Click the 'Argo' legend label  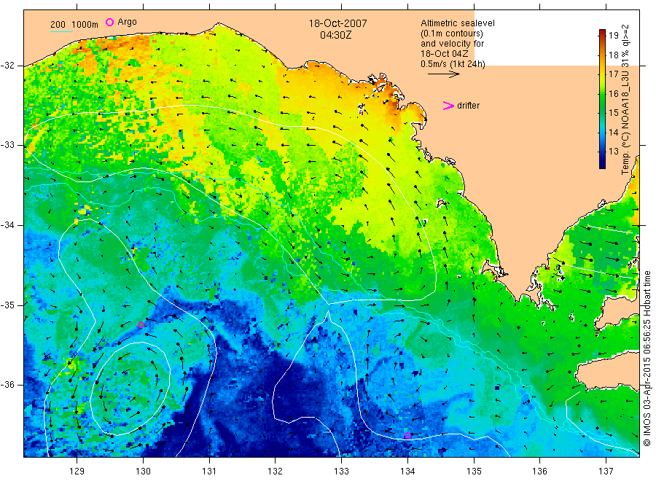pyautogui.click(x=127, y=22)
